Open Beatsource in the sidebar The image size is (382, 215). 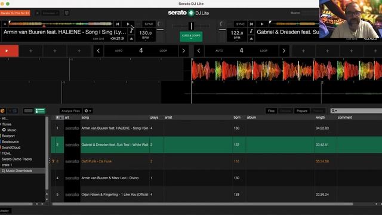[x=10, y=142]
